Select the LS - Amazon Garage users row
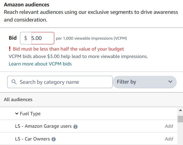183x145 pixels. coord(43,126)
